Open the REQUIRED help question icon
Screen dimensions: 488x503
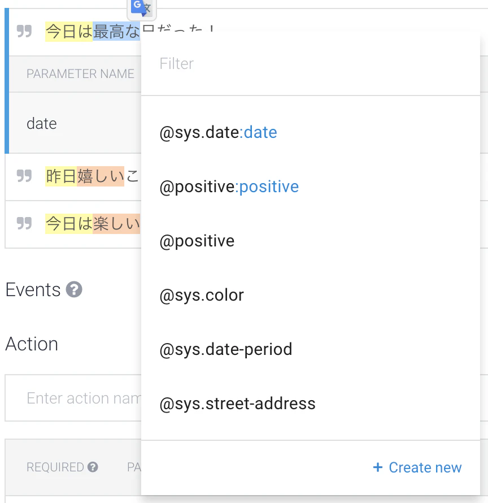[93, 467]
